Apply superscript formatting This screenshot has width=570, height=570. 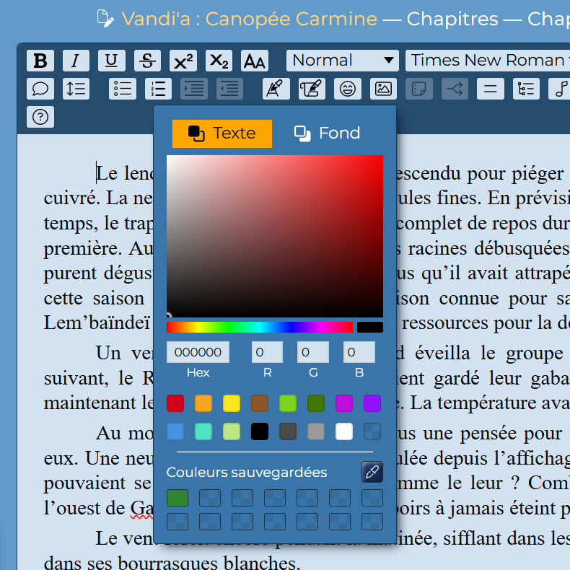[x=183, y=61]
